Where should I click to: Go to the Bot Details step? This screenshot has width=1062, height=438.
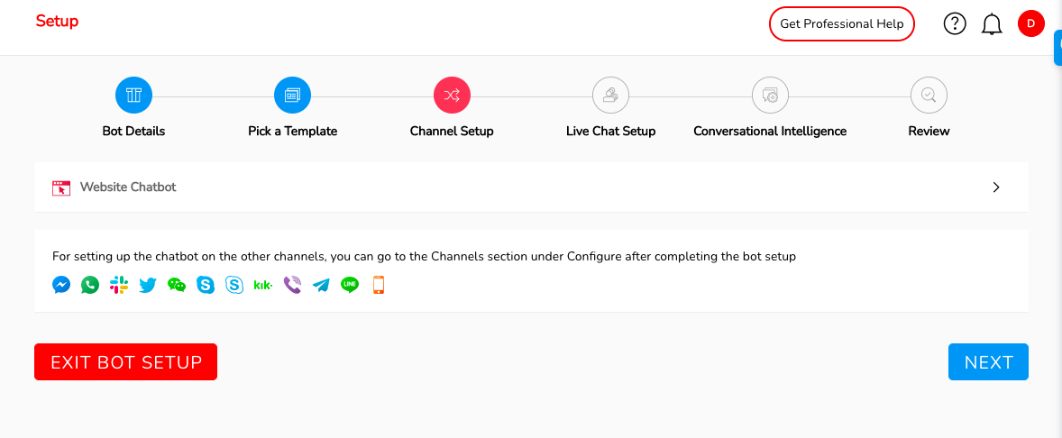point(133,95)
